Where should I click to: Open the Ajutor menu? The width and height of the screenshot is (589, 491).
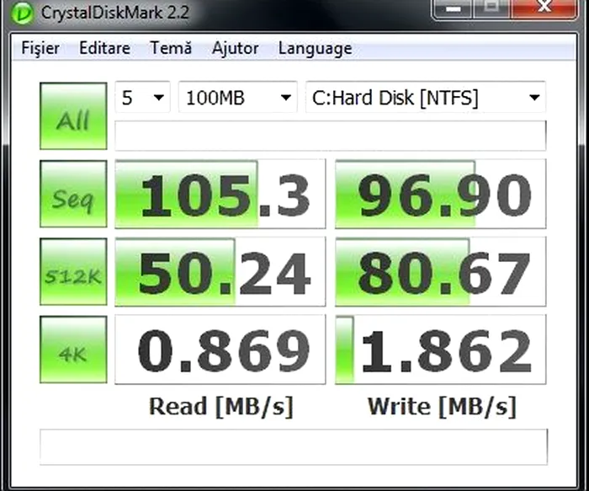235,48
